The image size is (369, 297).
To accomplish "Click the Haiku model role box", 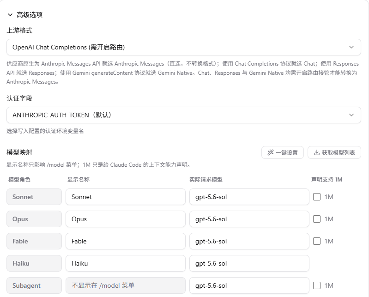I will point(34,263).
